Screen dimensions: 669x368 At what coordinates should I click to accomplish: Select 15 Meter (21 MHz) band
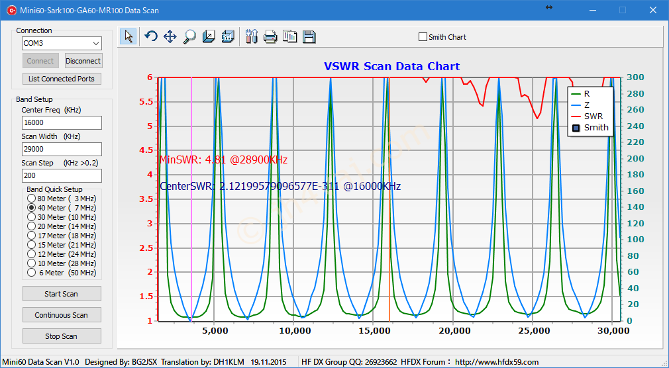31,245
